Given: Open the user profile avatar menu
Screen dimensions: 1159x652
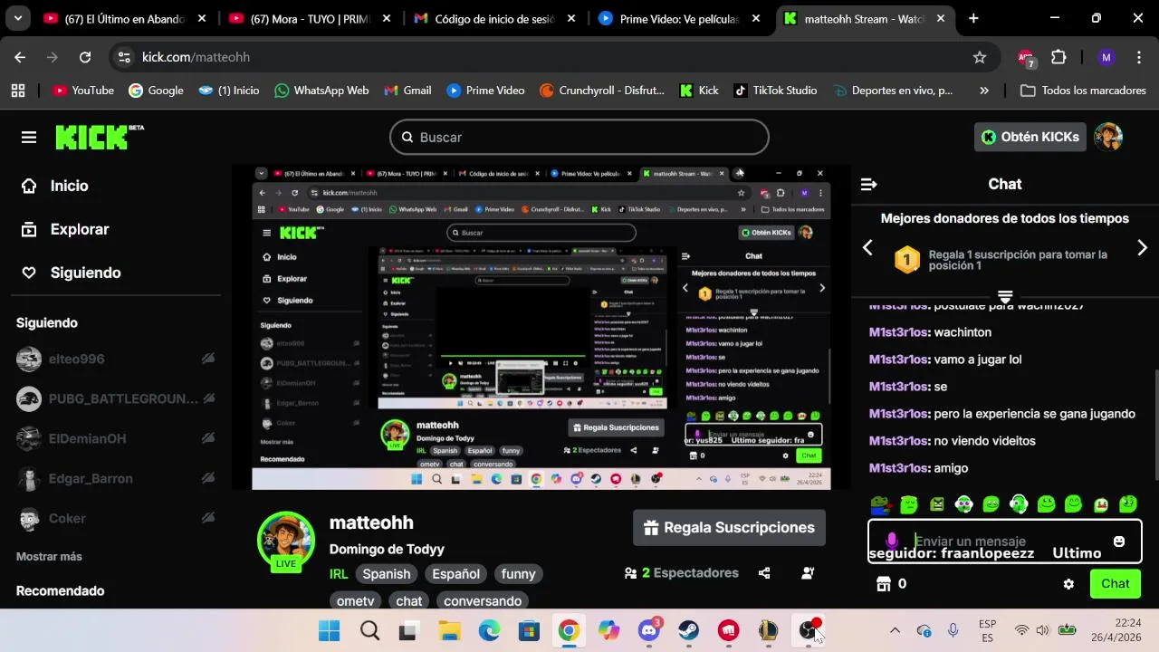Looking at the screenshot, I should [1108, 137].
